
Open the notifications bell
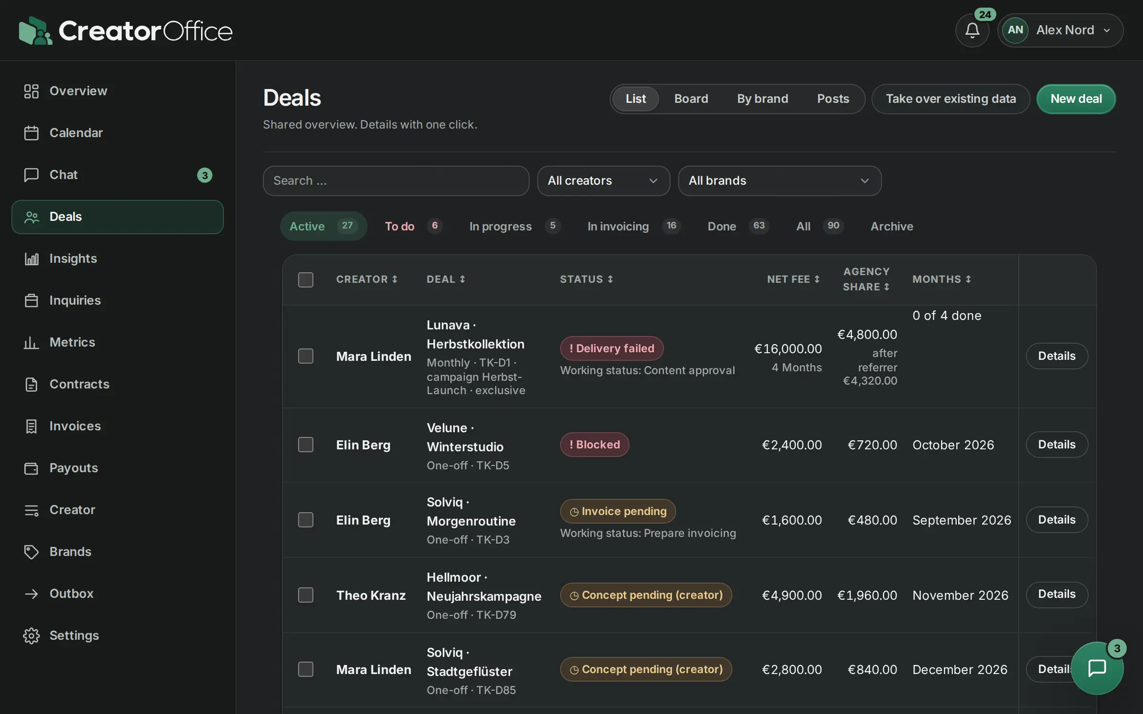972,30
